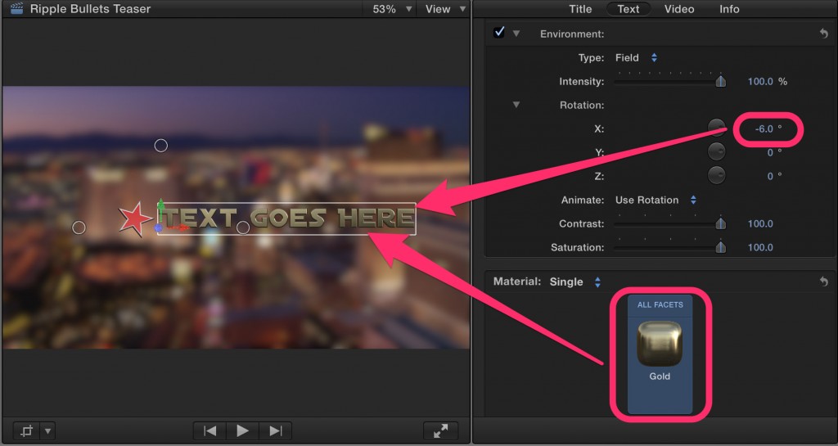The height and width of the screenshot is (446, 838).
Task: Click the transform tool icon in viewer
Action: (26, 430)
